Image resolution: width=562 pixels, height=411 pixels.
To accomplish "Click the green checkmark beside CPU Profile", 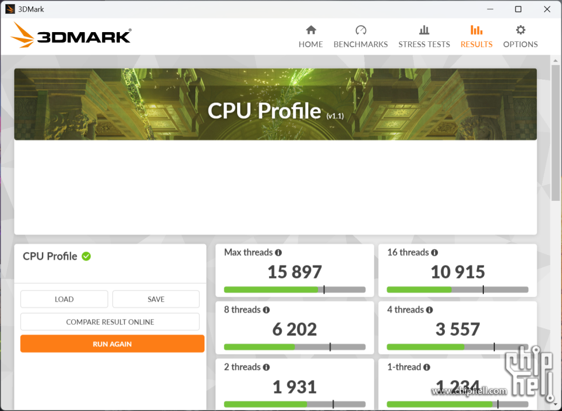I will (86, 256).
